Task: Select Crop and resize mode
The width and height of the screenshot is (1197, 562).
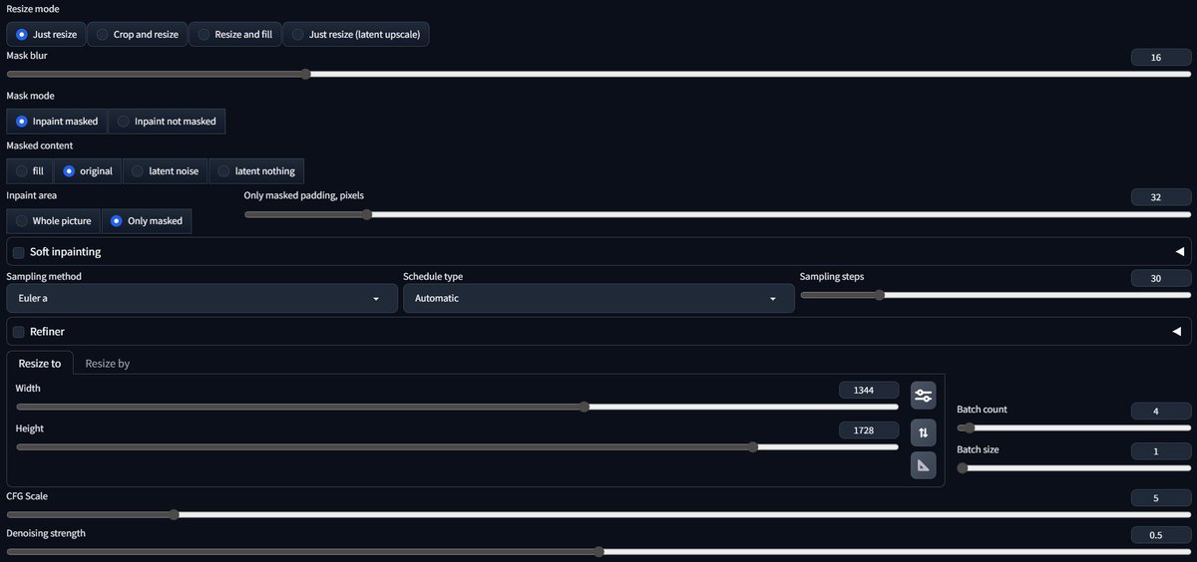Action: (137, 34)
